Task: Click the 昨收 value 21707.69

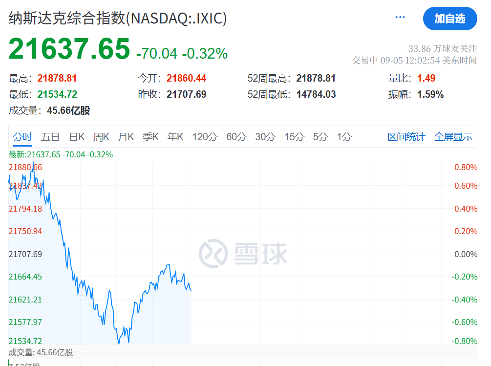Action: (186, 94)
